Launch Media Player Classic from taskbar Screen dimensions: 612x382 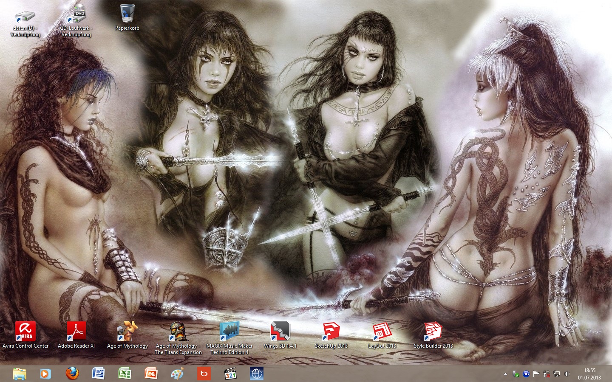[230, 374]
